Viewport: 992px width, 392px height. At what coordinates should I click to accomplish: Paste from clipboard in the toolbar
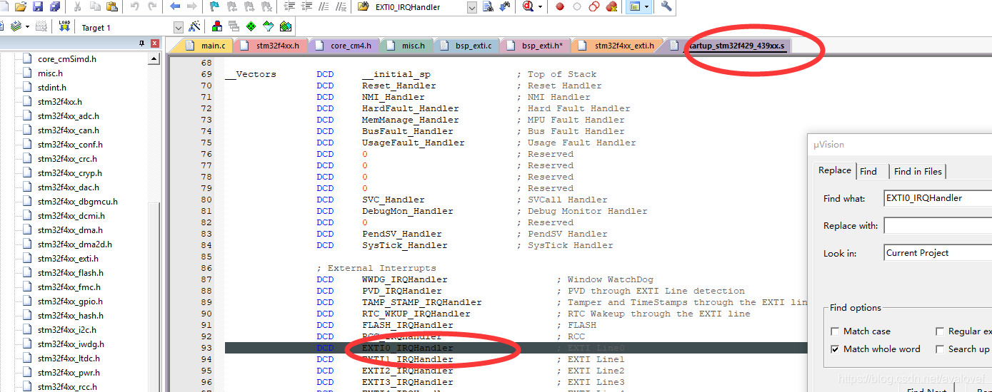(x=111, y=6)
